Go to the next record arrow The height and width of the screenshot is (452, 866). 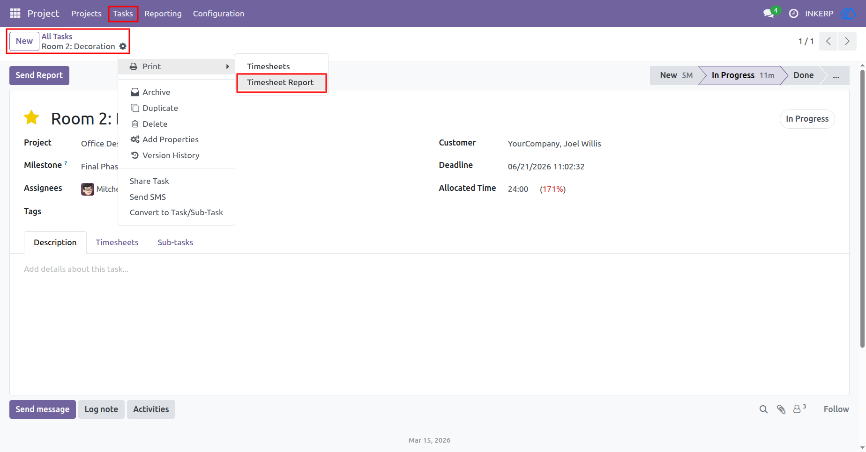click(847, 41)
